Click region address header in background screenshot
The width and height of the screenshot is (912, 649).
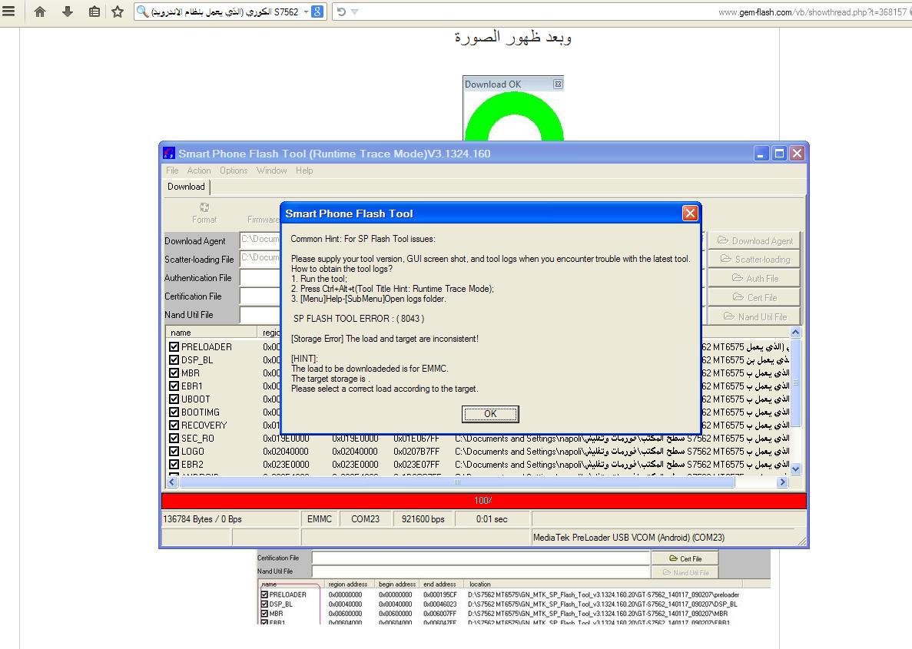click(348, 584)
